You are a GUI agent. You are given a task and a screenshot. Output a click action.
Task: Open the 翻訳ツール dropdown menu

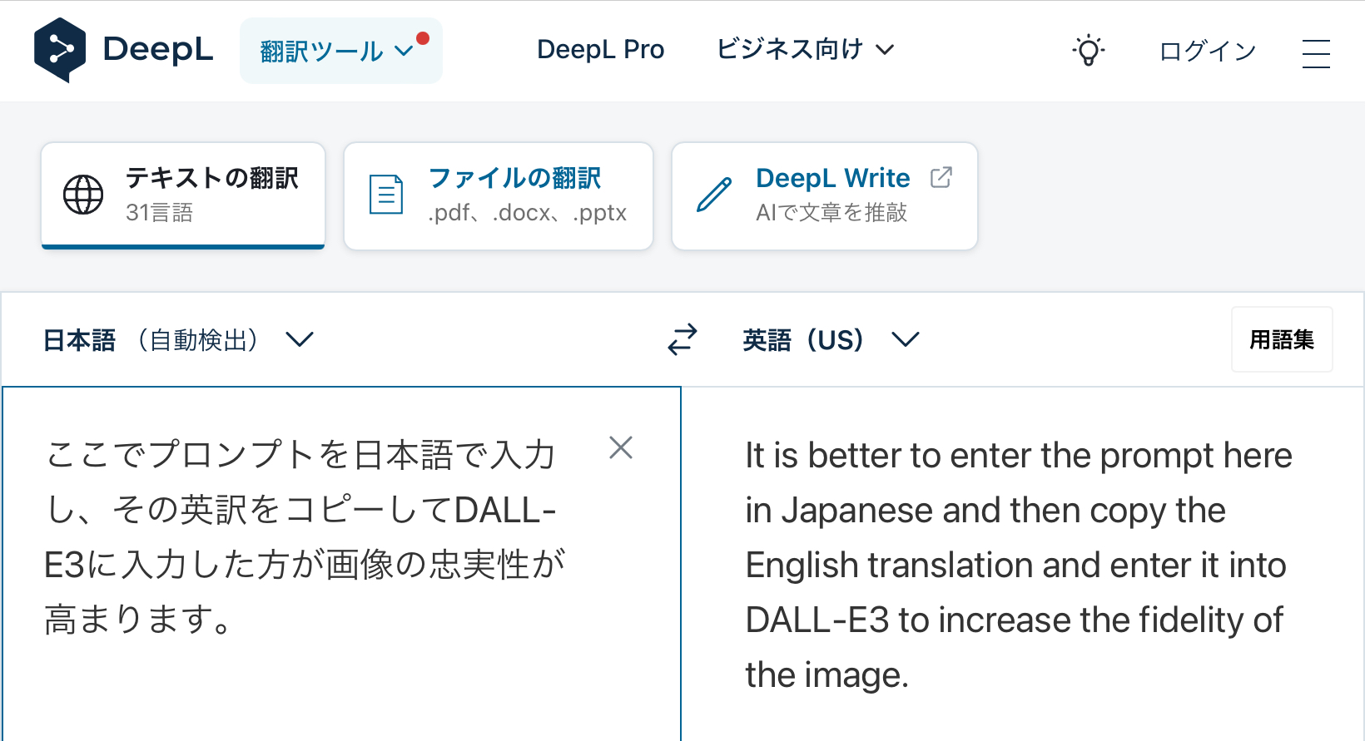(341, 51)
